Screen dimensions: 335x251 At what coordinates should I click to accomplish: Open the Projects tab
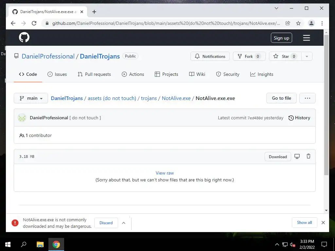coord(167,74)
